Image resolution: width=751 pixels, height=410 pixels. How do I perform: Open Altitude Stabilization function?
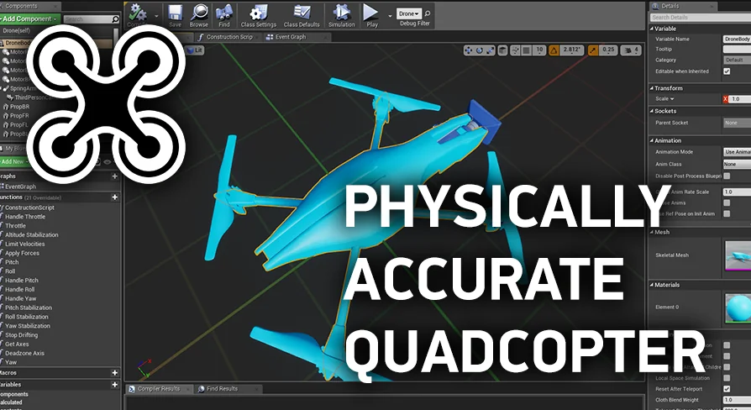(x=31, y=234)
